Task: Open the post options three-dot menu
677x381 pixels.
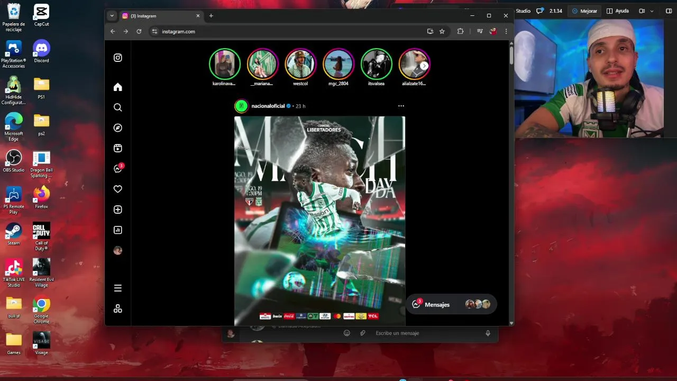Action: pos(401,106)
